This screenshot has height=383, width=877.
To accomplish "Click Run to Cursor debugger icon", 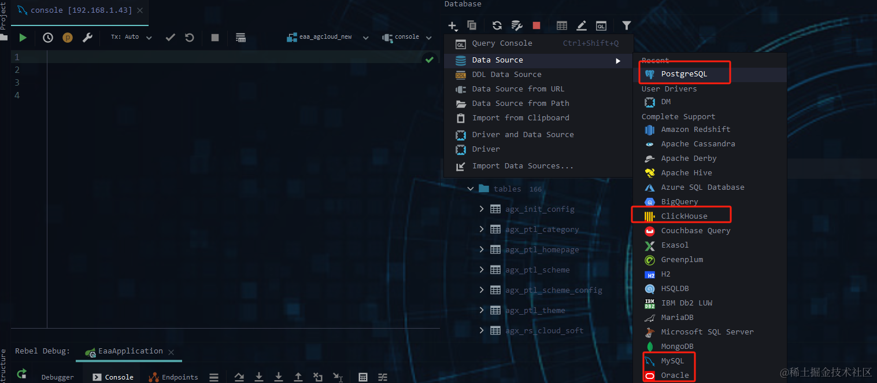I will pos(338,377).
